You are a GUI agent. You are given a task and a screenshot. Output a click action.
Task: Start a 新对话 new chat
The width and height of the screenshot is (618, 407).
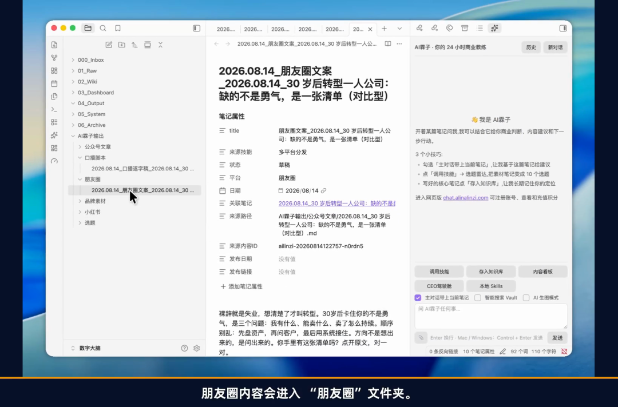tap(555, 47)
